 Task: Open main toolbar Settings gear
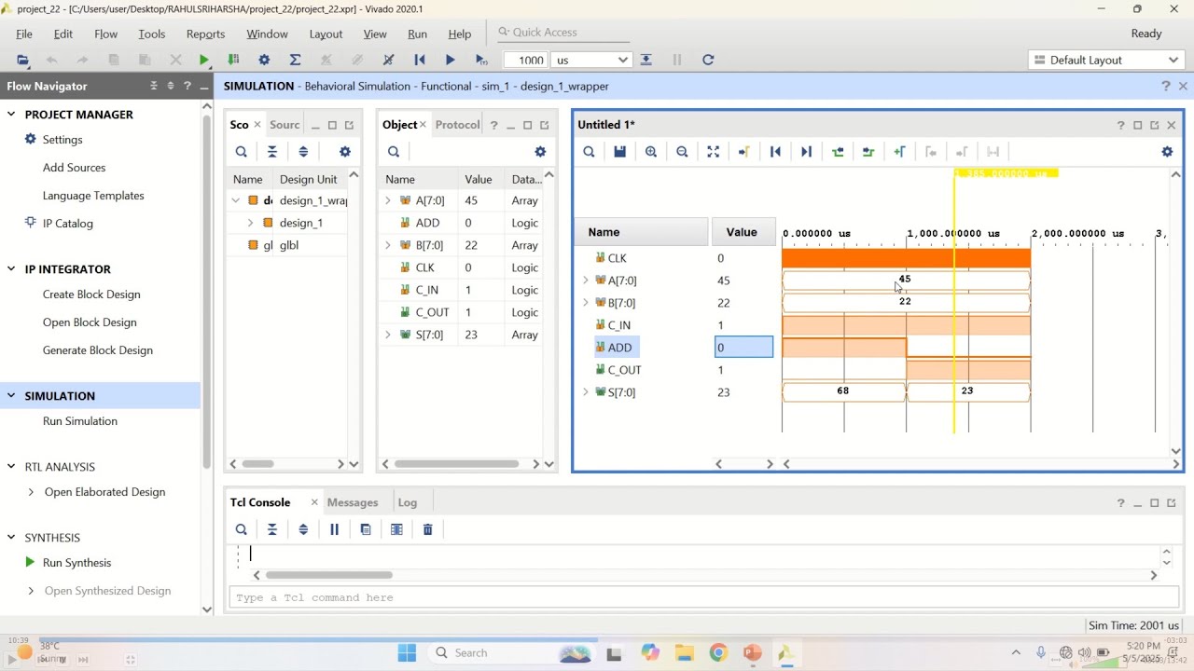tap(264, 60)
